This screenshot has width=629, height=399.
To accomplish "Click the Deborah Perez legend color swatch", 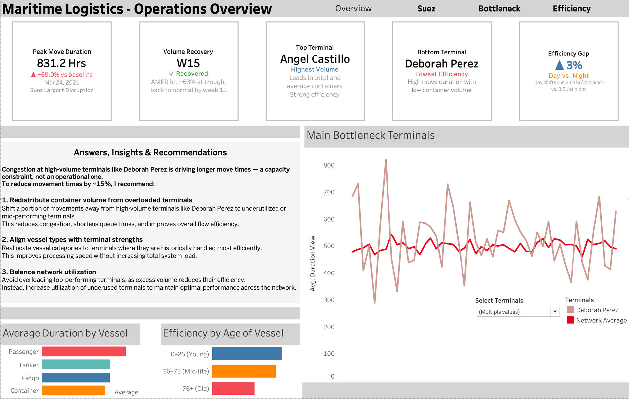I will click(570, 310).
